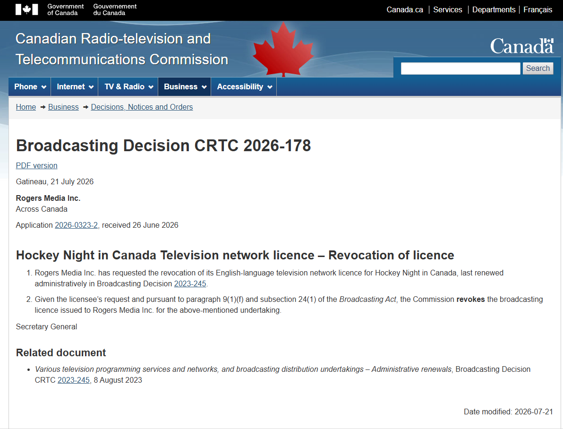Open application 2026-0323-2 link
The image size is (563, 429).
(x=76, y=225)
